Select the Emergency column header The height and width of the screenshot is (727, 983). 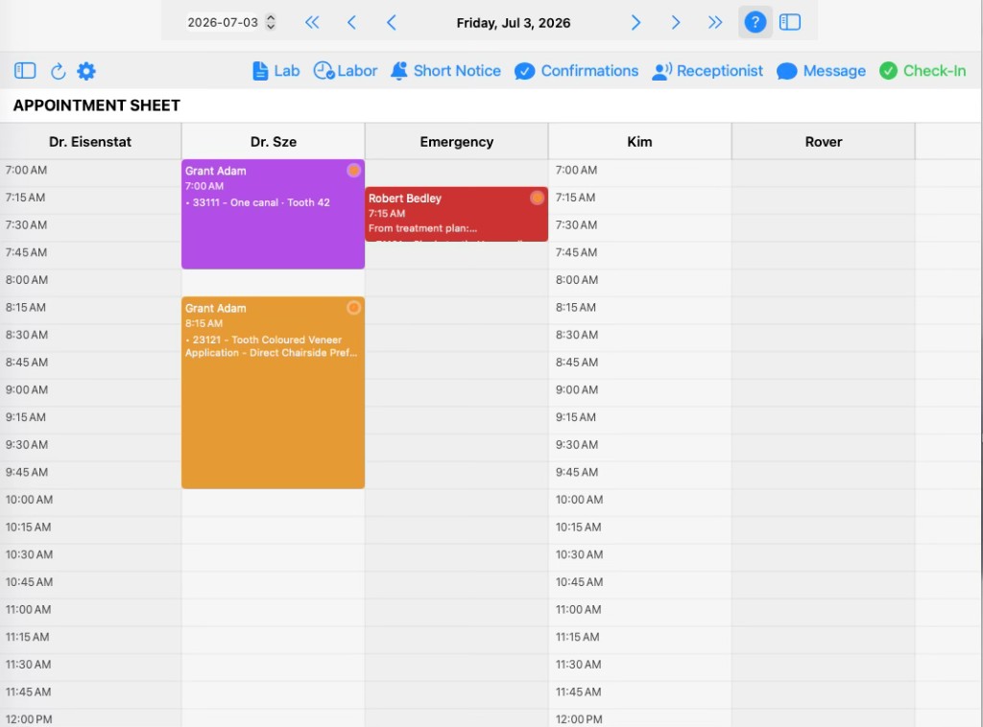[456, 142]
